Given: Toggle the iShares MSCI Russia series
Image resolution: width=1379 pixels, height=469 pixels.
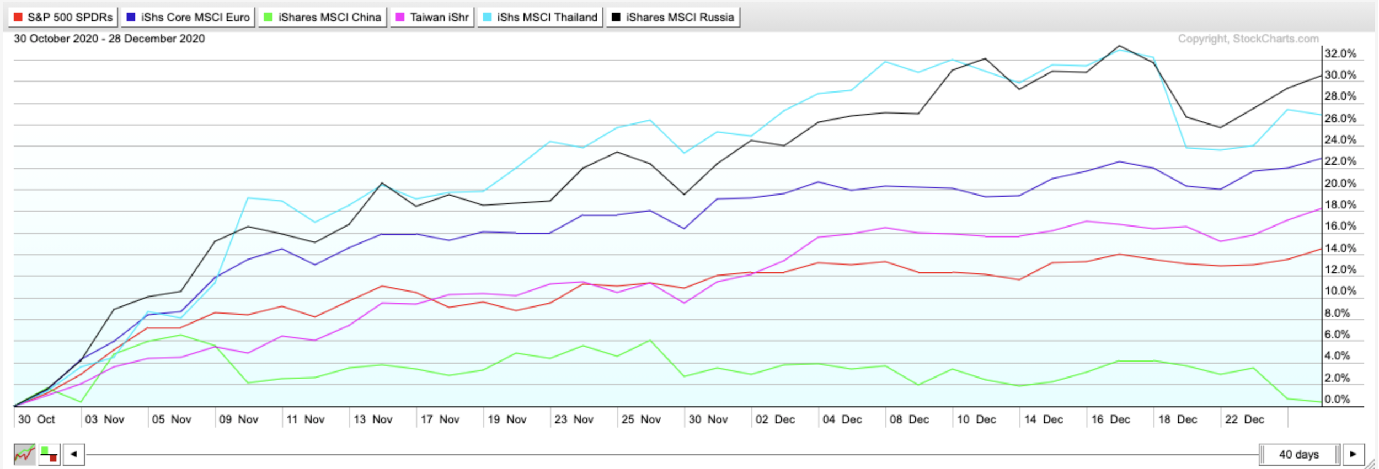Looking at the screenshot, I should click(x=673, y=17).
